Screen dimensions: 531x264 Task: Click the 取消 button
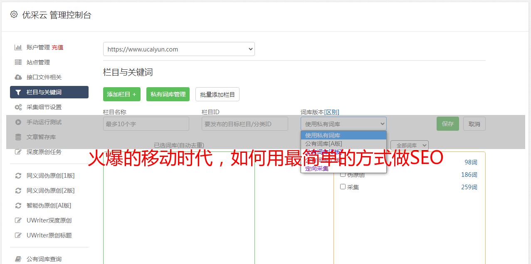click(x=474, y=124)
